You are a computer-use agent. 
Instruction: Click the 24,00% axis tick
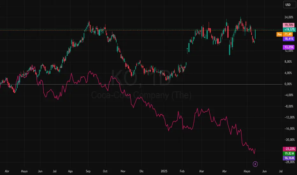point(289,17)
